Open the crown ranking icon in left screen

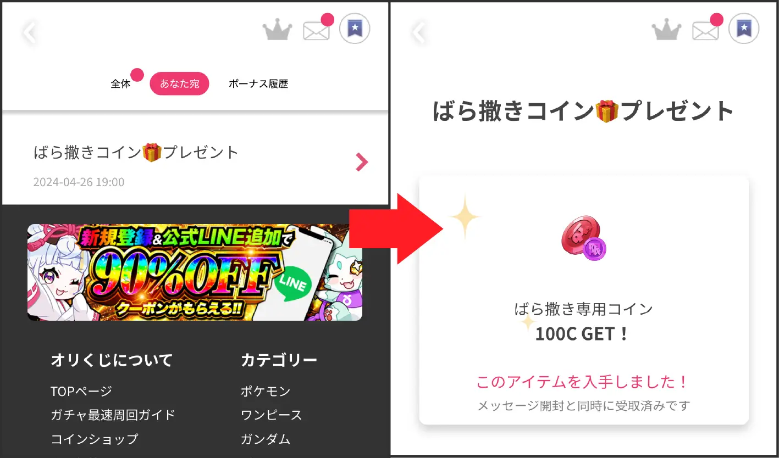click(x=278, y=30)
